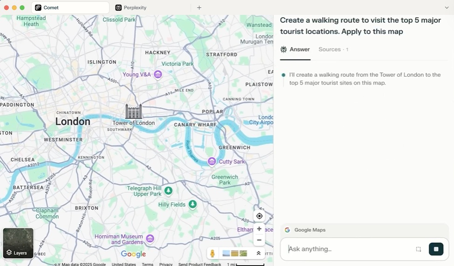Screen dimensions: 454x266
Task: Click the Cutty Sark map pin
Action: click(x=212, y=161)
